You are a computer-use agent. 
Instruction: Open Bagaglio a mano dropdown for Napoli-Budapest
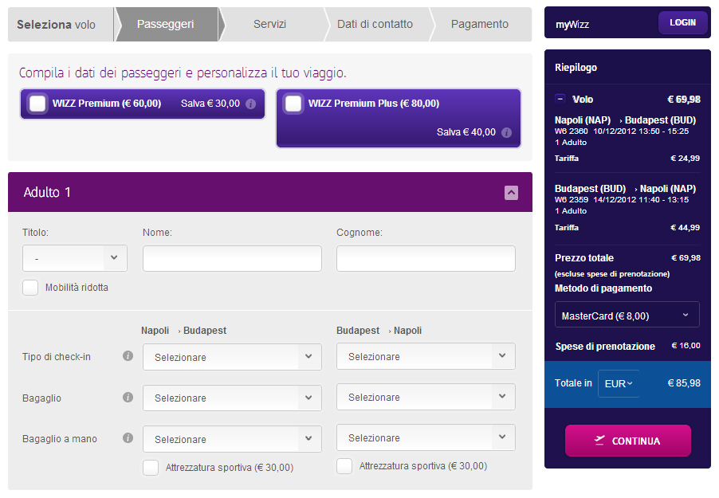[x=232, y=439]
